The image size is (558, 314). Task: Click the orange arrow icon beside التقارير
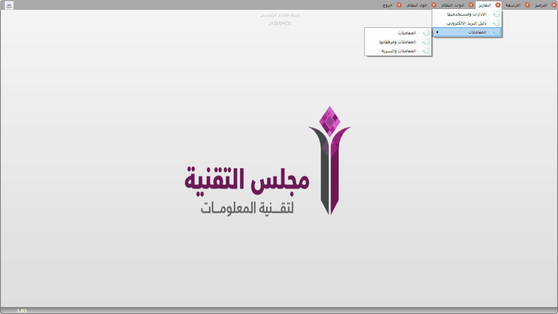point(498,5)
